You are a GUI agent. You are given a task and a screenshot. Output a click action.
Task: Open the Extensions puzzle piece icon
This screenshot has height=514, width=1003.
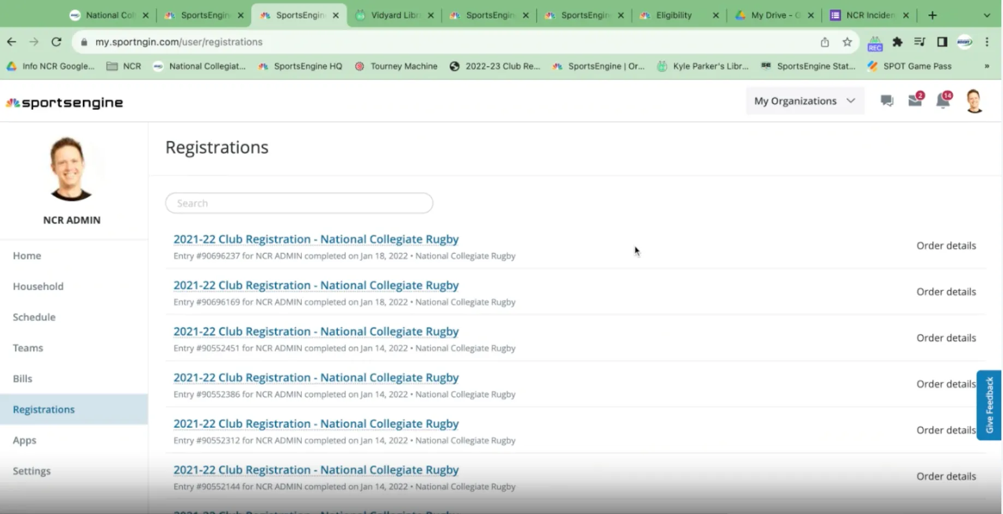(897, 42)
